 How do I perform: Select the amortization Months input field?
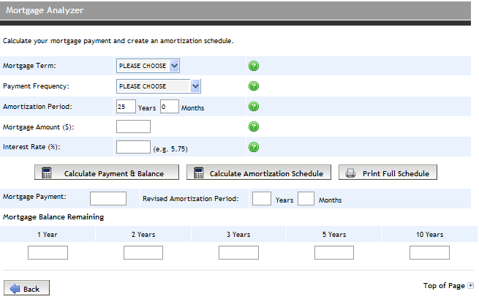(x=170, y=107)
